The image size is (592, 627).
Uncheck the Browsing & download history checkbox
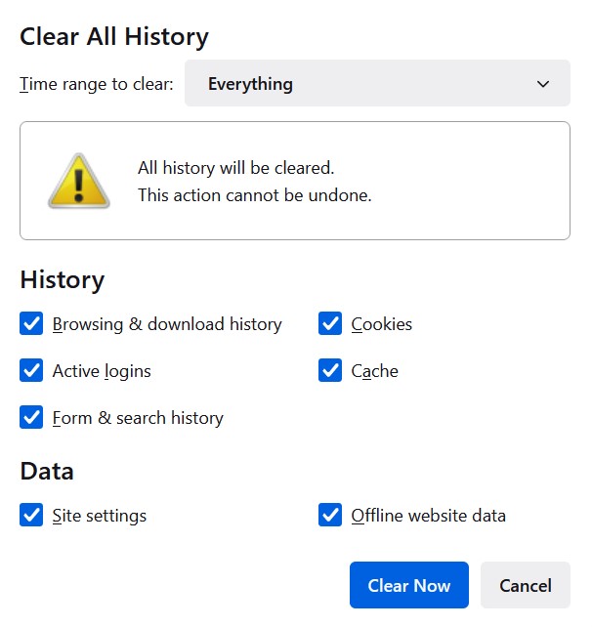click(x=31, y=324)
